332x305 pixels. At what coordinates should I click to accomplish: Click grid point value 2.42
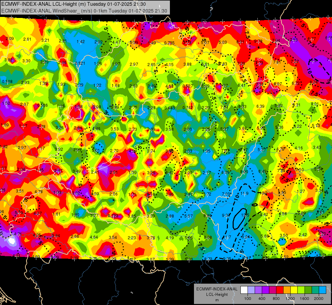[x=303, y=235]
